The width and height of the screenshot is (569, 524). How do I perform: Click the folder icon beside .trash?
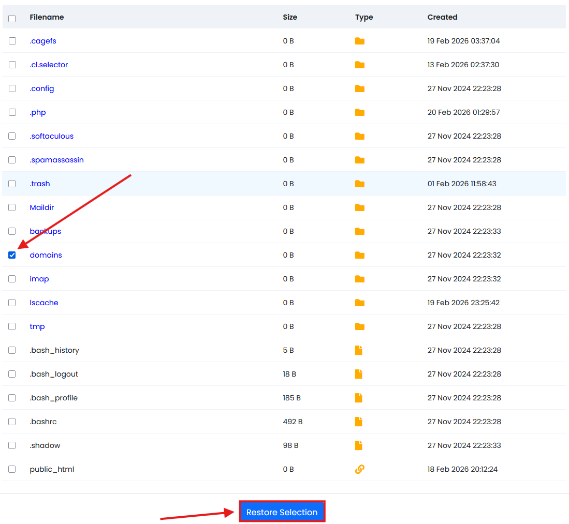360,184
